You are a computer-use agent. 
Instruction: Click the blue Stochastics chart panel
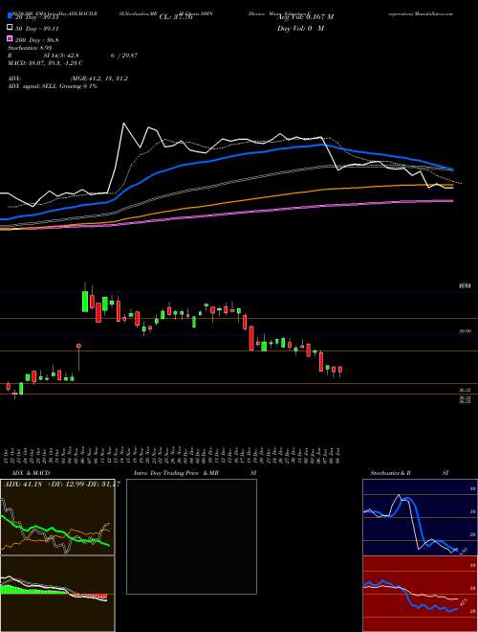[x=420, y=517]
